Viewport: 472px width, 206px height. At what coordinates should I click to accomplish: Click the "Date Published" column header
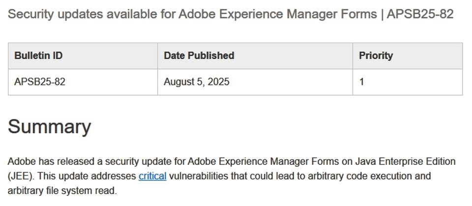tap(199, 56)
